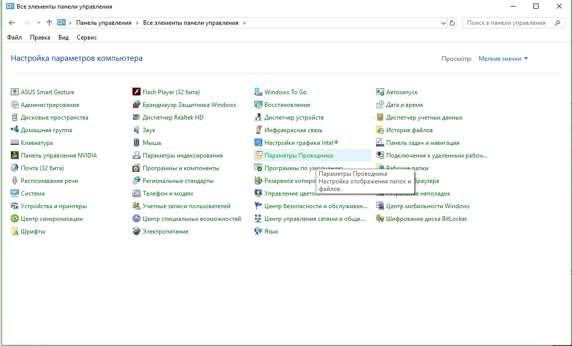This screenshot has height=346, width=572.
Task: Open the Дисковые пространства icon
Action: (x=15, y=118)
